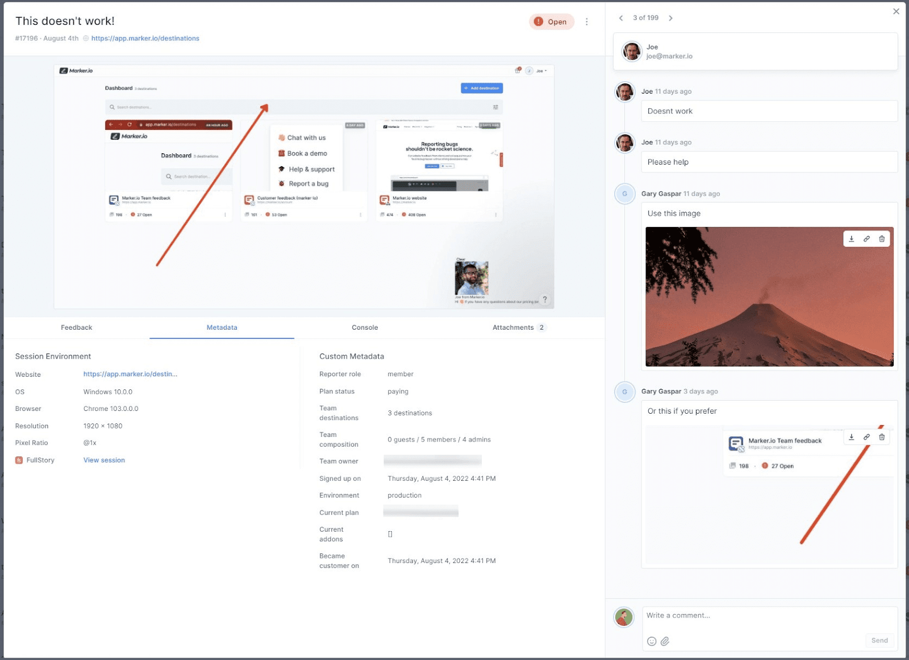This screenshot has height=660, width=909.
Task: Open the Attachments tab
Action: click(x=513, y=327)
